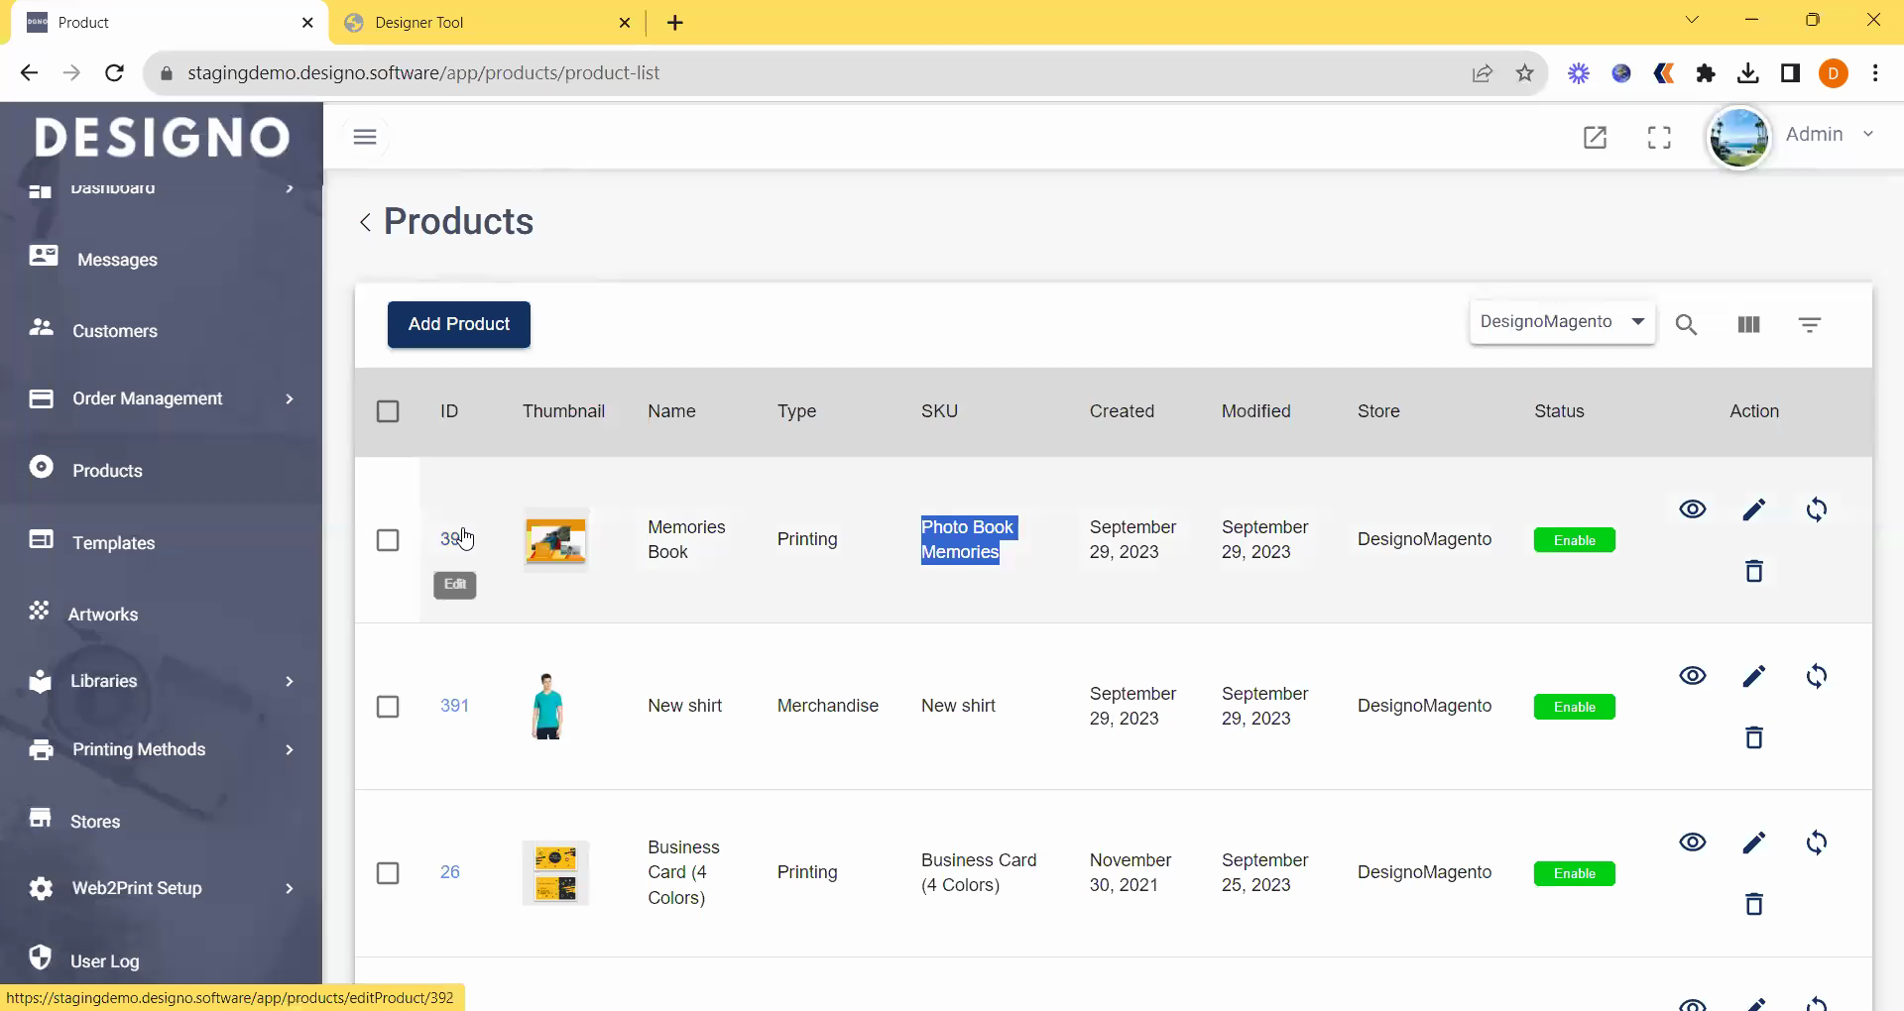
Task: Check the New shirt row checkbox
Action: click(x=388, y=707)
